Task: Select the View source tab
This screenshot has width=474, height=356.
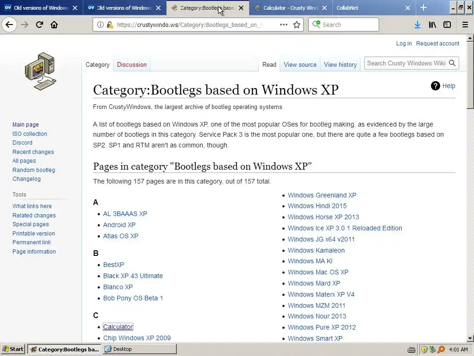Action: pyautogui.click(x=300, y=64)
